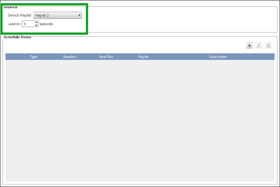This screenshot has height=187, width=280.
Task: Open the Default Playlist dropdown
Action: [x=57, y=15]
